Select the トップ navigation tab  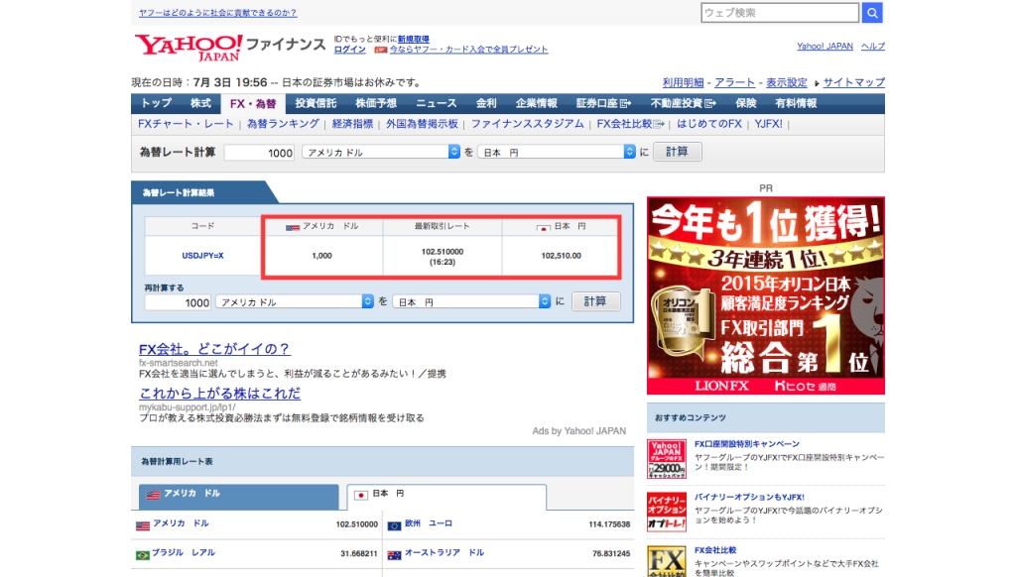point(156,103)
